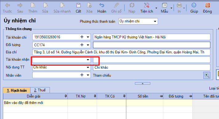Save the voucher with Cất
219x119 pixels.
[78, 8]
